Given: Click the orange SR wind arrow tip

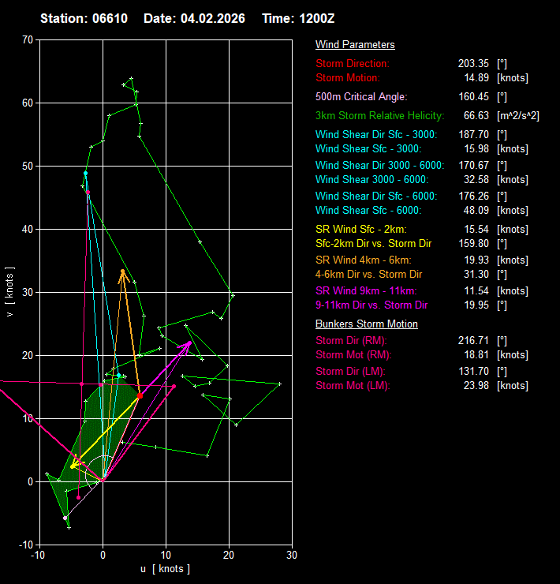Looking at the screenshot, I should 122,271.
